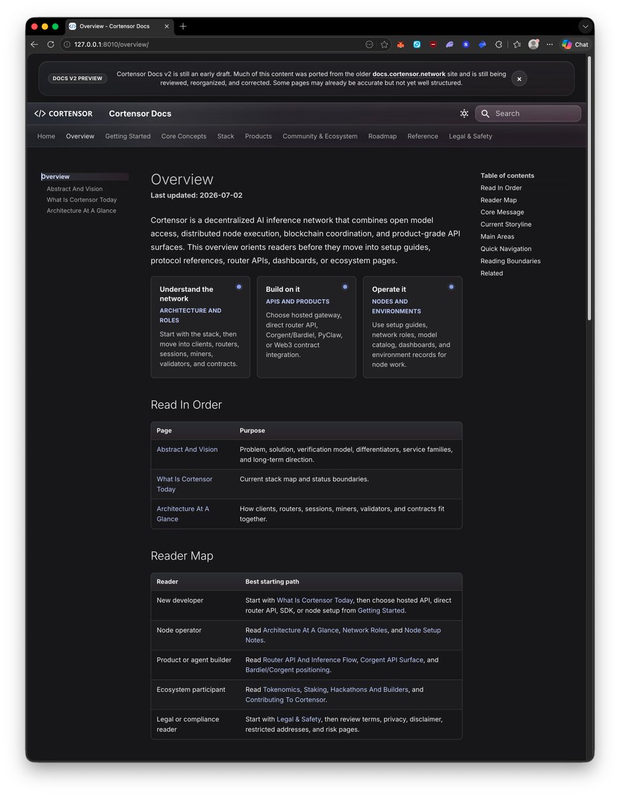Open the Reference nav tab
This screenshot has height=796, width=620.
point(423,136)
